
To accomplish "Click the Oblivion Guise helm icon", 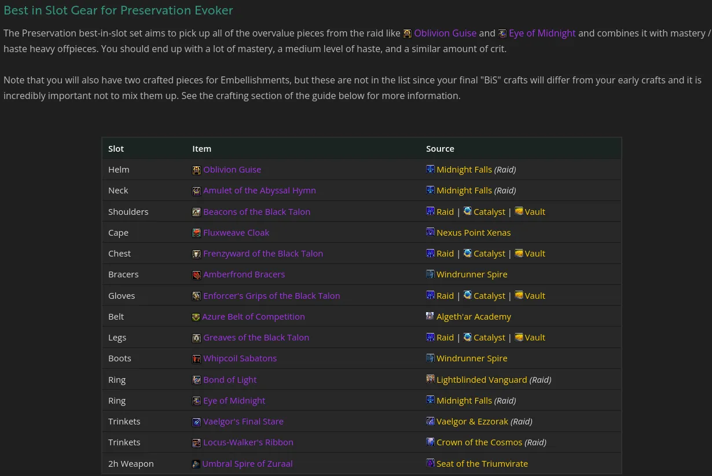I will click(197, 170).
